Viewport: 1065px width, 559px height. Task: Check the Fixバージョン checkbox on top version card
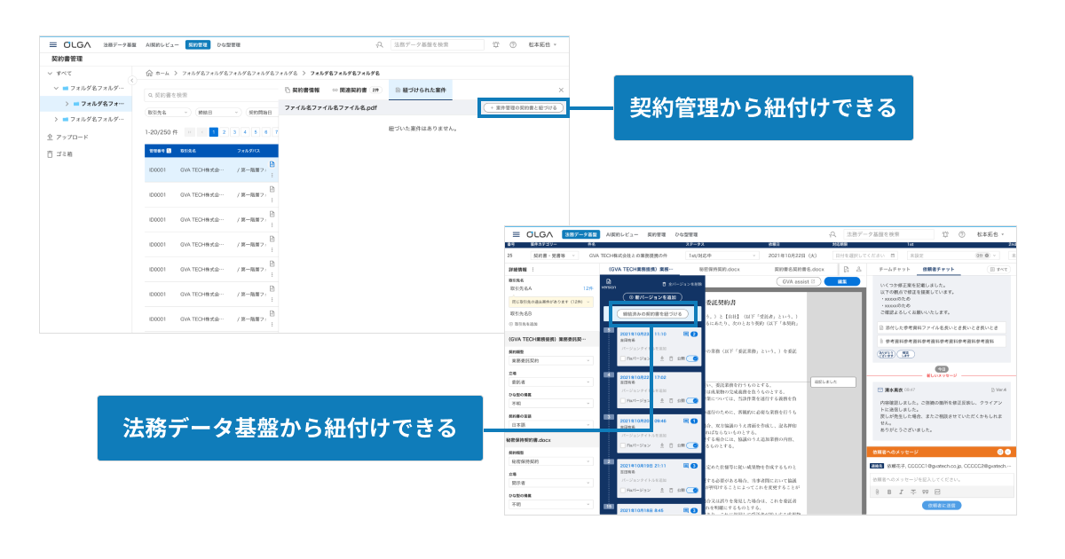(x=623, y=358)
